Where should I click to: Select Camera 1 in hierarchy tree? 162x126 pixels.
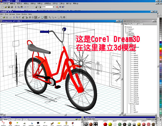click(x=131, y=29)
